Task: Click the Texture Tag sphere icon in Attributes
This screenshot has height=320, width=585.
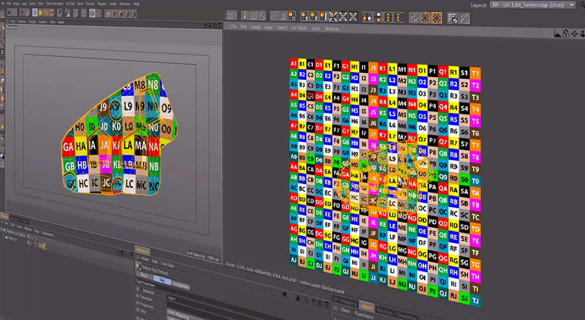Action: pyautogui.click(x=138, y=266)
